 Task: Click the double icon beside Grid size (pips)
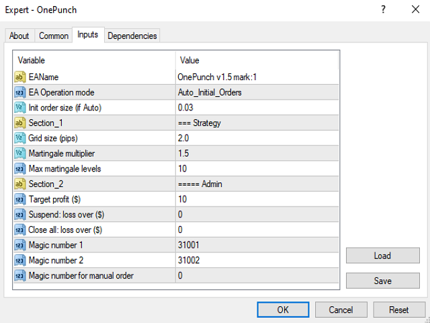[20, 138]
